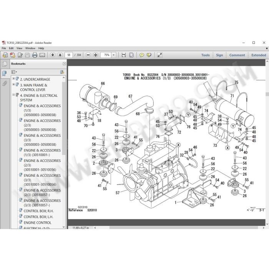Switch to read mode with expand arrows icon

tap(160, 55)
